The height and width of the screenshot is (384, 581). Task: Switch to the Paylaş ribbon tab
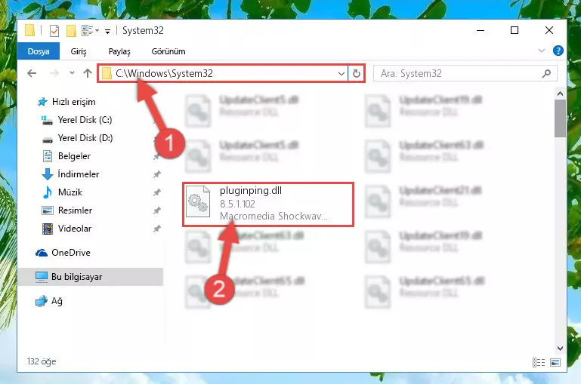click(x=119, y=51)
